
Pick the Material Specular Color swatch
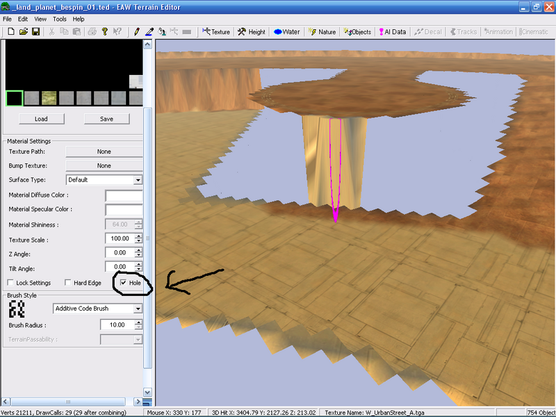point(124,210)
